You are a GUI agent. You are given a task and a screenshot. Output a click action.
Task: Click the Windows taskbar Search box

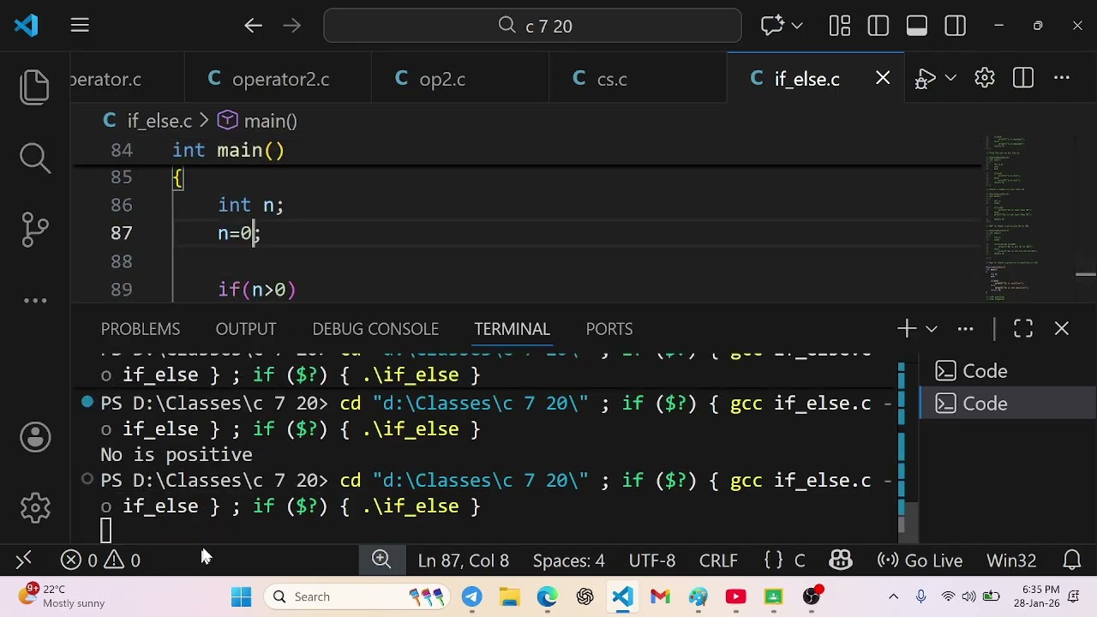(356, 596)
